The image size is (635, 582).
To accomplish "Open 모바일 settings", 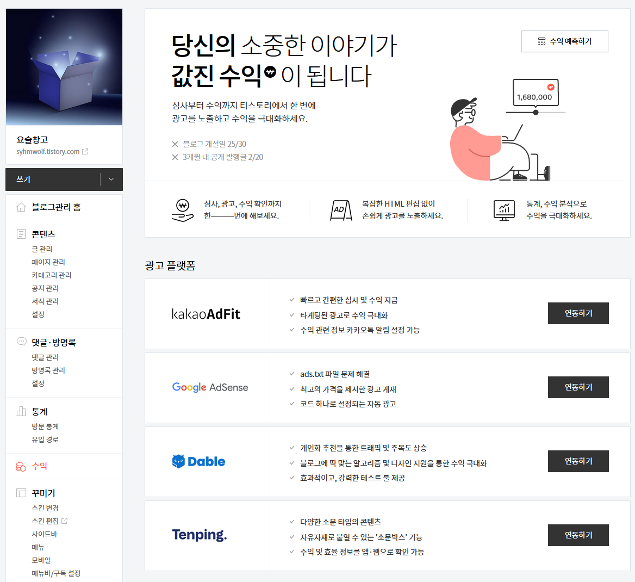I will (x=41, y=560).
